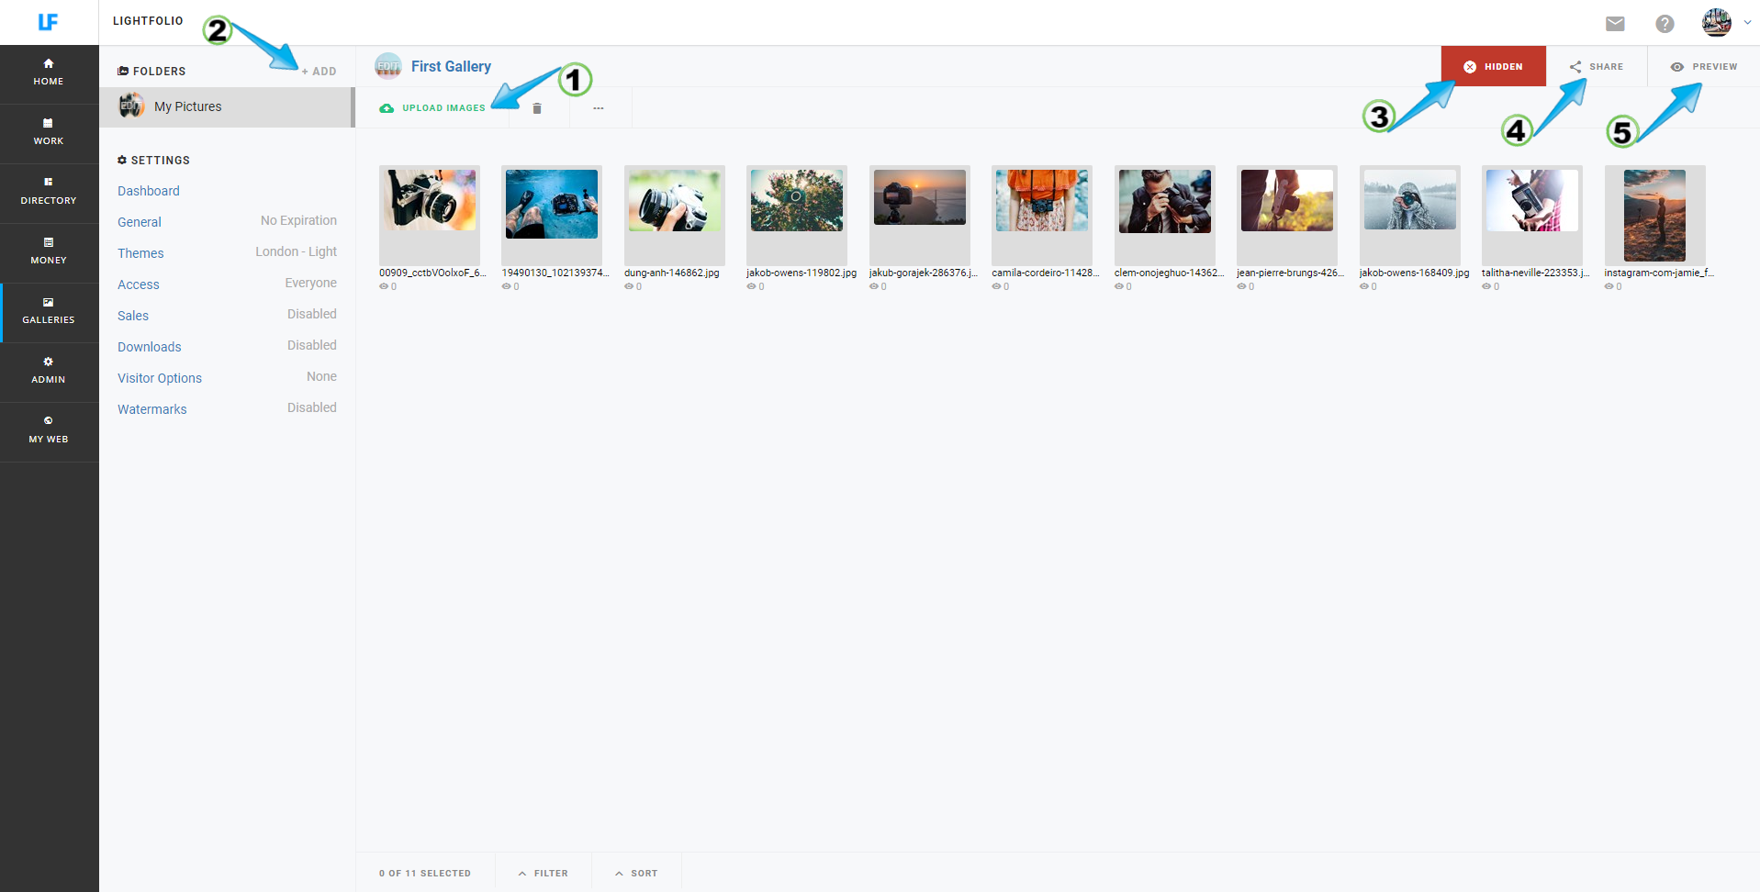The height and width of the screenshot is (892, 1760).
Task: Select the jakob-owens-119802.jpg thumbnail
Action: click(797, 215)
